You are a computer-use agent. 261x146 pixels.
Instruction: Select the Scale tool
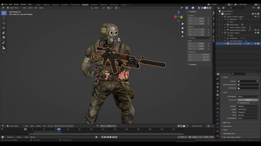click(4, 32)
